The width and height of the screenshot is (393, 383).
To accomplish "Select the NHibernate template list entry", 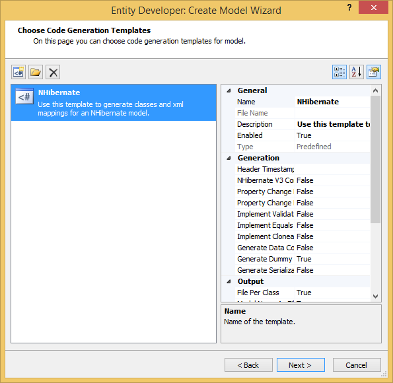I will point(114,102).
